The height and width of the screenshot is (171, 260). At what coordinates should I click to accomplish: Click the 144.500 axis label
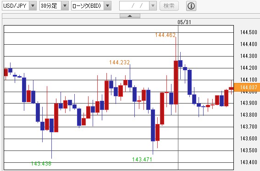click(249, 32)
